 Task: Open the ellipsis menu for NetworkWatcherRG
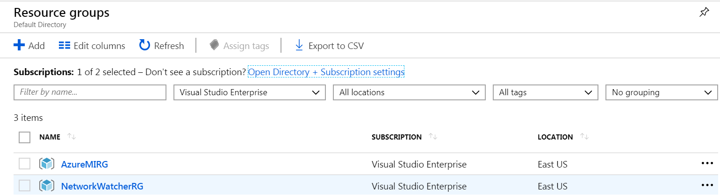(x=707, y=185)
